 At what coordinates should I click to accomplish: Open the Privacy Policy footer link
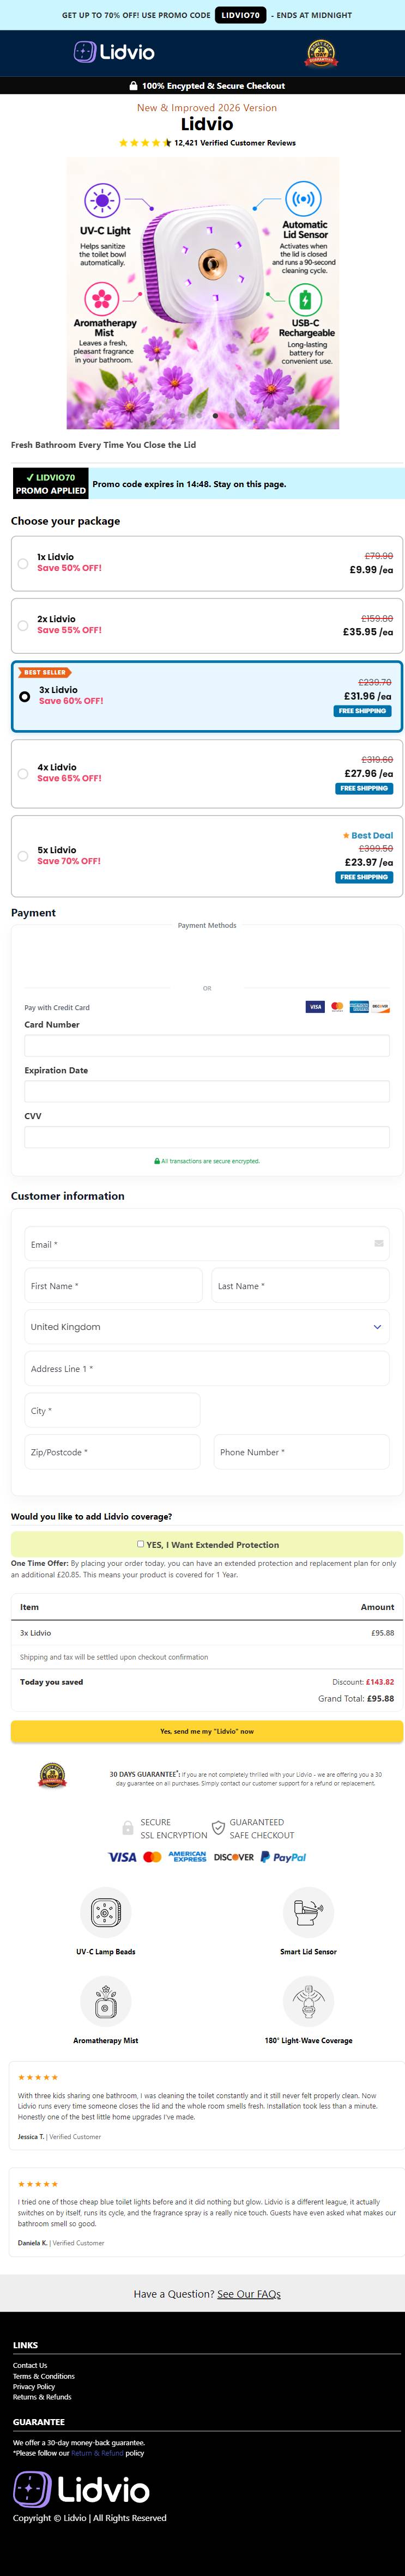34,2386
